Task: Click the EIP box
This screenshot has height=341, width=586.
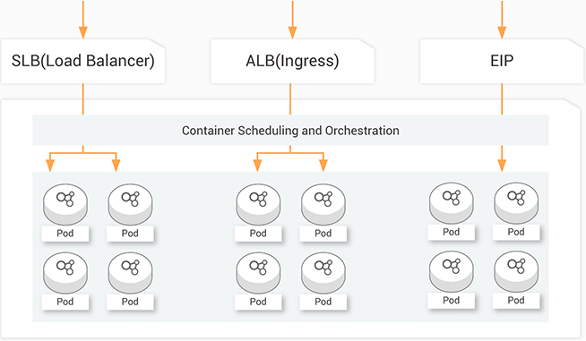Action: click(502, 61)
